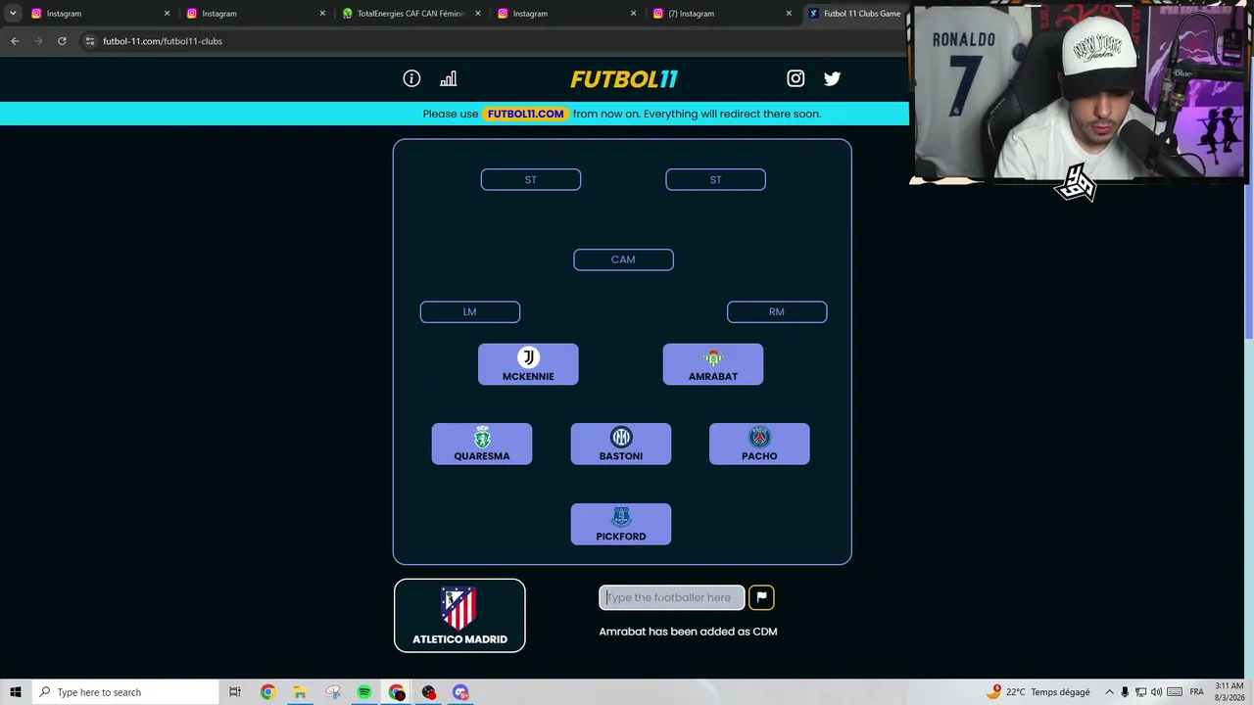The width and height of the screenshot is (1254, 705).
Task: Open the clock showing 3:11 AM
Action: 1229,692
